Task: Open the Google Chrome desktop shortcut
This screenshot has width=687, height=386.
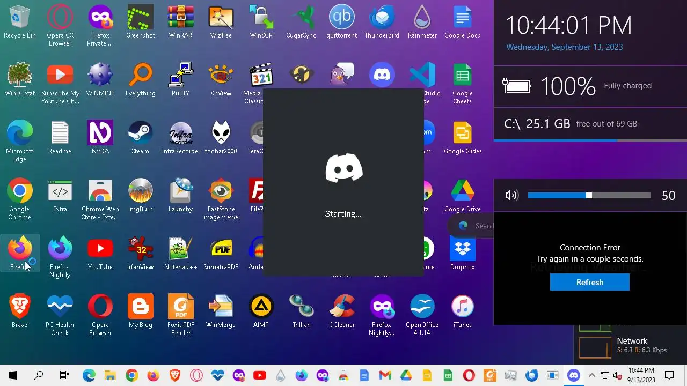Action: click(x=19, y=200)
